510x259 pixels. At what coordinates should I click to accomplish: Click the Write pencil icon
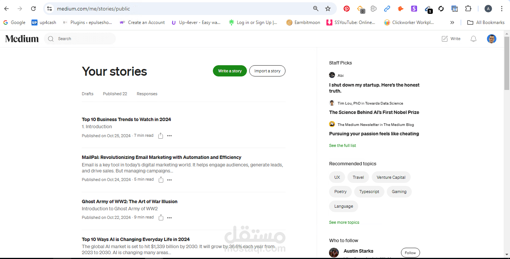coord(445,39)
